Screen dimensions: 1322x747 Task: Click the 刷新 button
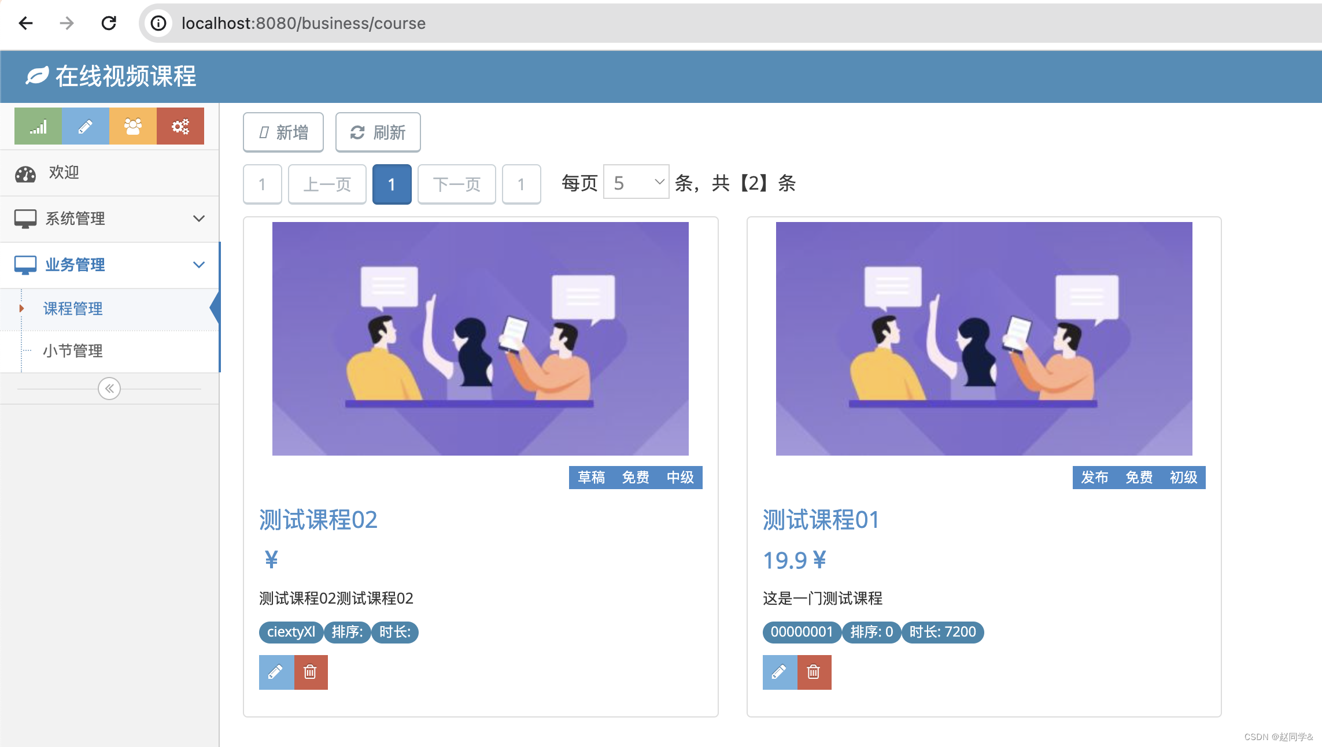coord(378,132)
